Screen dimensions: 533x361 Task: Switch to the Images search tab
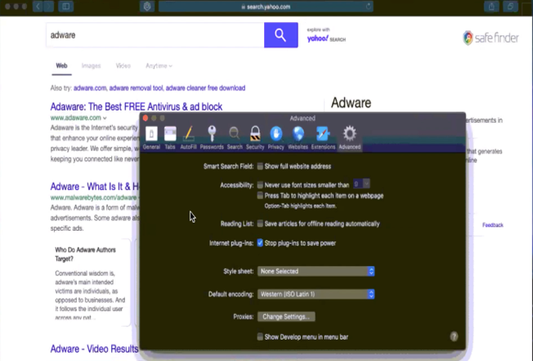[x=91, y=65]
